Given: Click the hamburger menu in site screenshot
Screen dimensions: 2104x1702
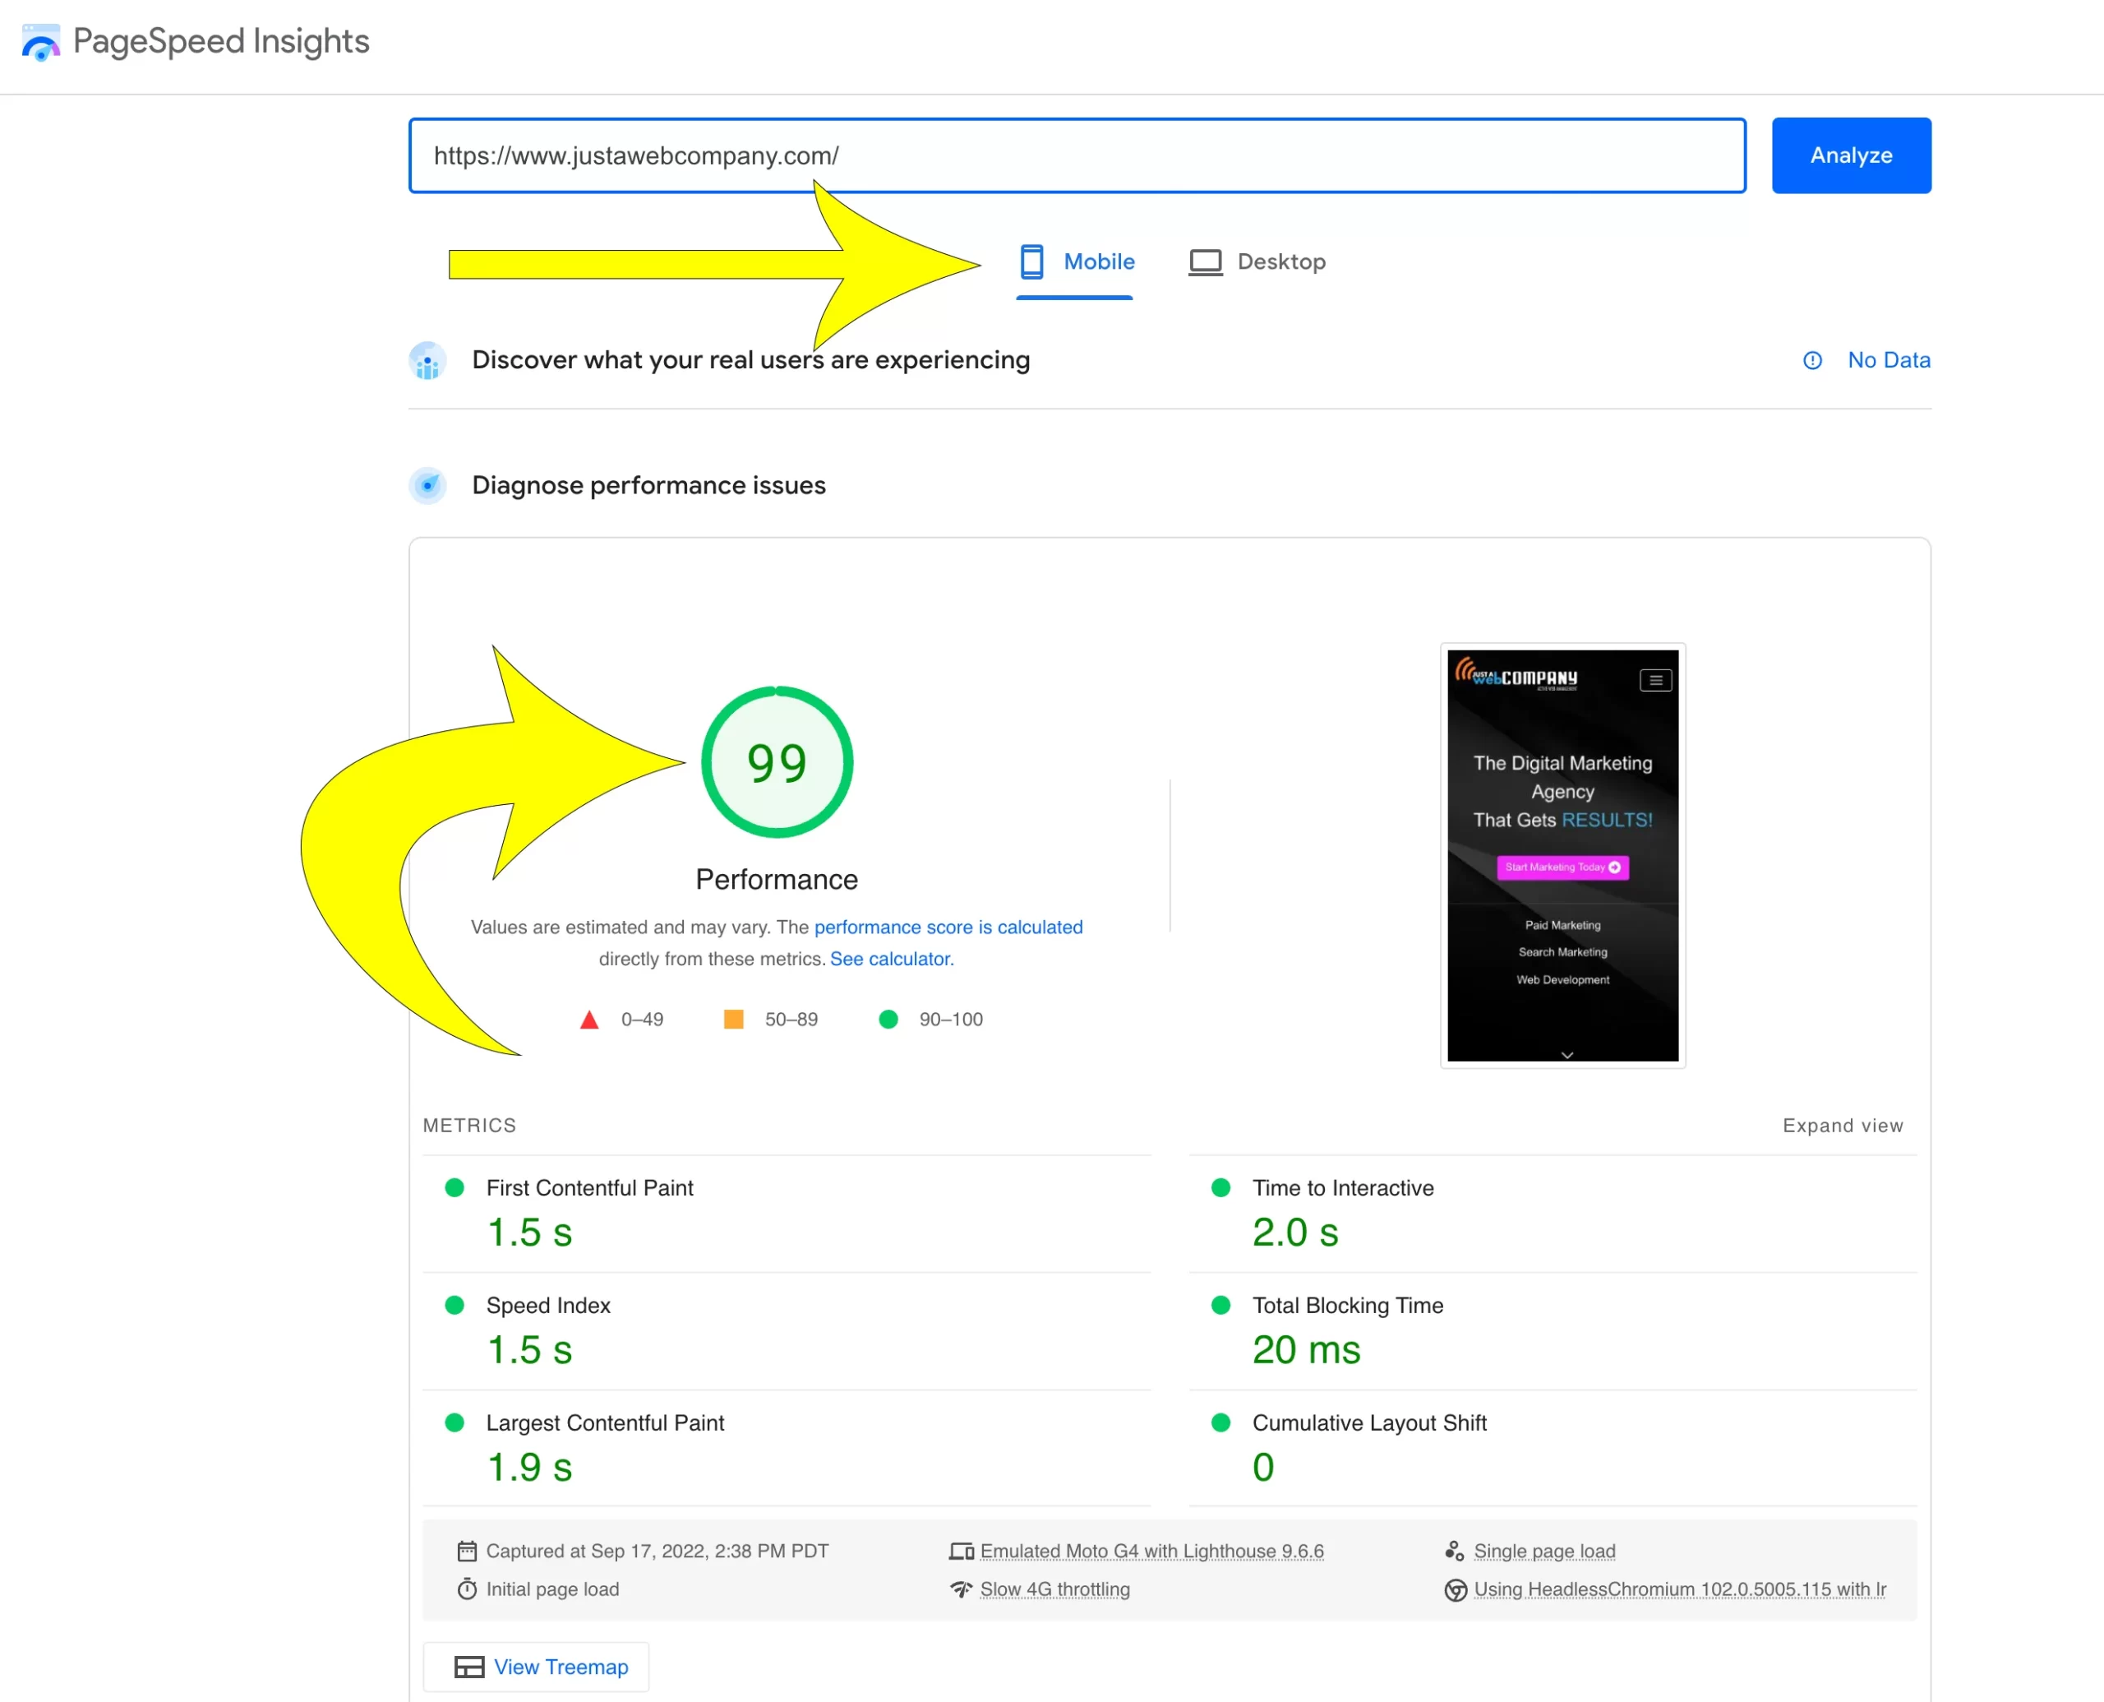Looking at the screenshot, I should (x=1655, y=681).
